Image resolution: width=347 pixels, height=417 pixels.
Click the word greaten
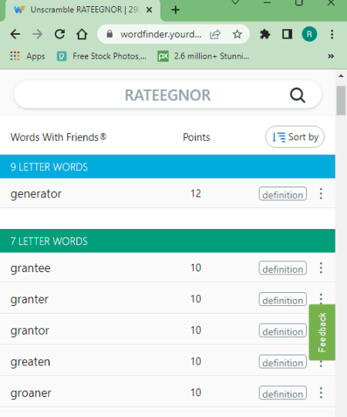tap(30, 362)
